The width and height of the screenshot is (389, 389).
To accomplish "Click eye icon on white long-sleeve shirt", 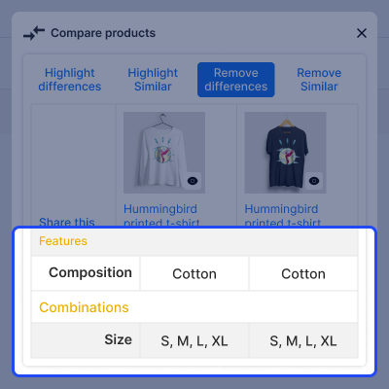I will coord(193,181).
